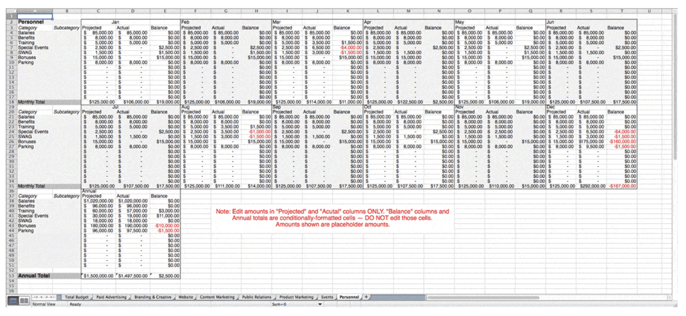This screenshot has width=686, height=316.
Task: Select the Apr month header cell
Action: point(378,22)
